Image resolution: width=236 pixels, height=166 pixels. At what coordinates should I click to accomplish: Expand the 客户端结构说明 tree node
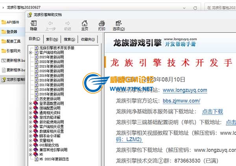pyautogui.click(x=31, y=52)
